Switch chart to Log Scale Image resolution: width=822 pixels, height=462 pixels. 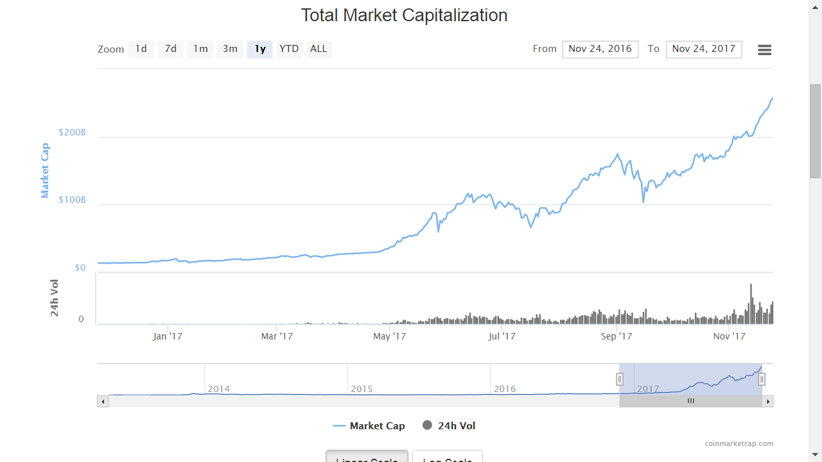[x=447, y=457]
